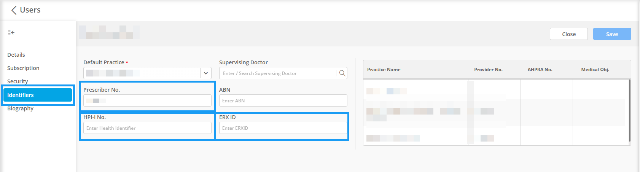The width and height of the screenshot is (640, 172).
Task: Click the HPI-I No. health identifier field
Action: click(147, 128)
